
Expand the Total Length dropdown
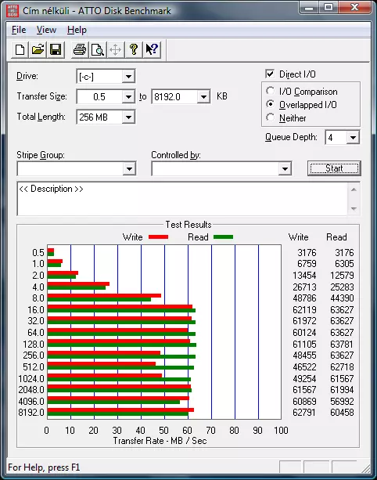[x=128, y=117]
